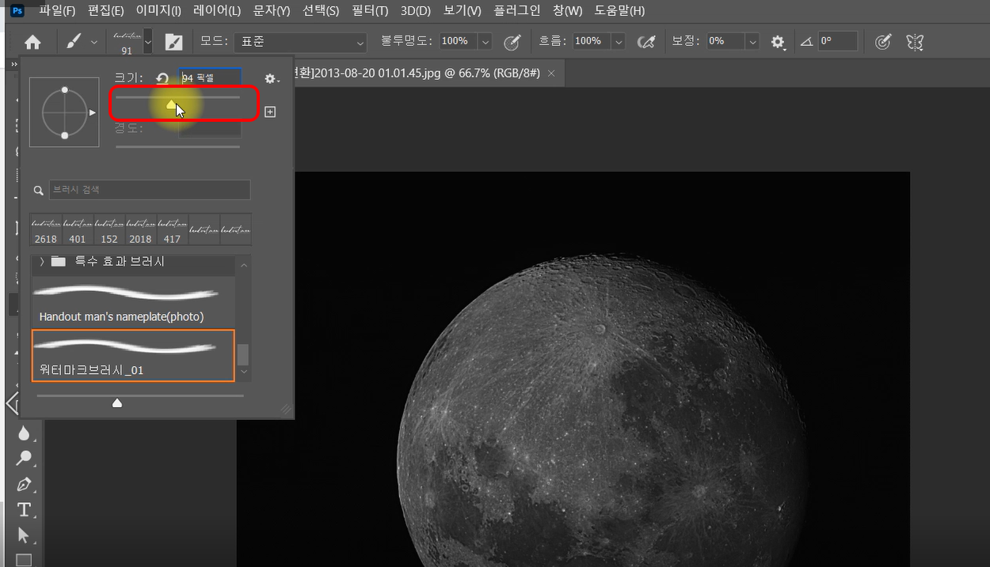
Task: Enable airbrush-style build-up effects
Action: 646,42
